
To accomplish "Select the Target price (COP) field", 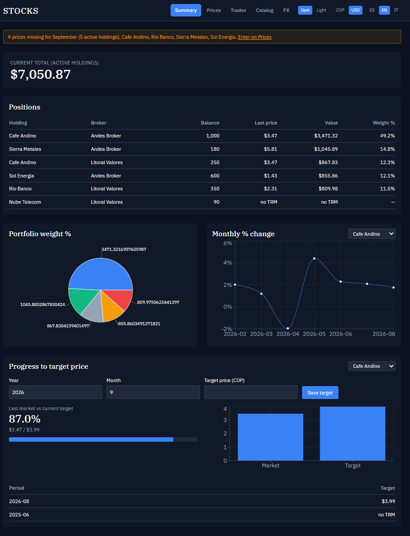I will tap(251, 392).
